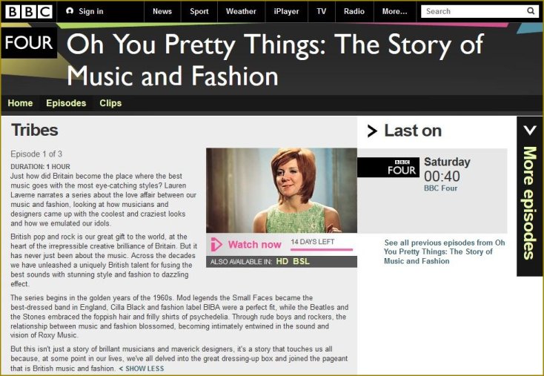Click the Watch now button
Screen dimensions: 544x376
pyautogui.click(x=254, y=245)
